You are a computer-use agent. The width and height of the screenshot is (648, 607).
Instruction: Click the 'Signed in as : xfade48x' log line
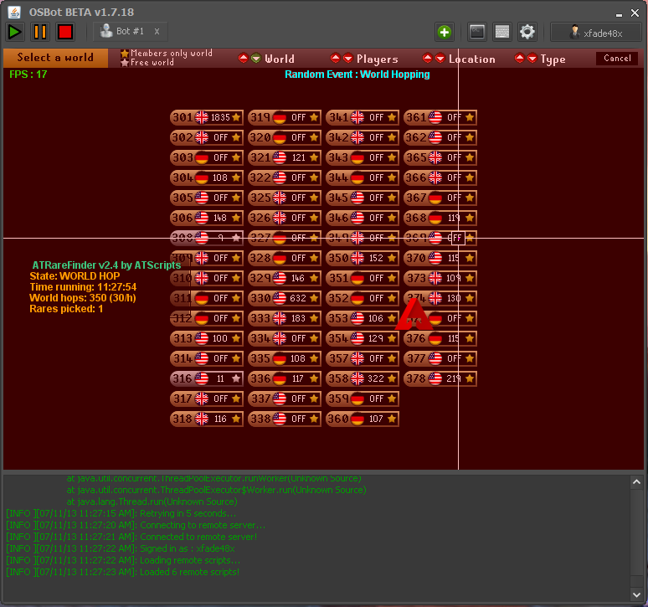click(x=121, y=548)
